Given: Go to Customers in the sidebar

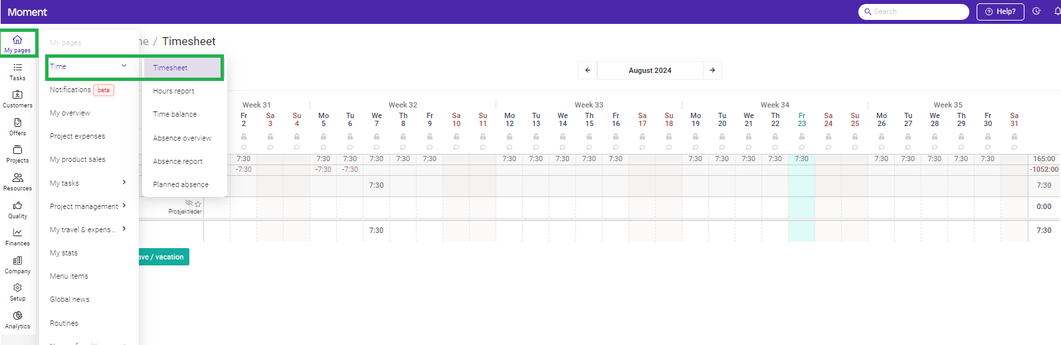Looking at the screenshot, I should click(x=17, y=99).
